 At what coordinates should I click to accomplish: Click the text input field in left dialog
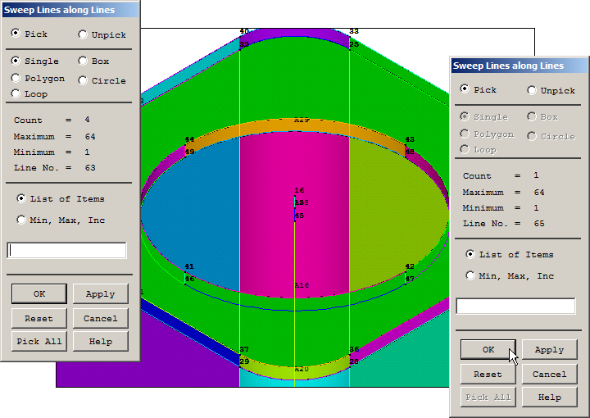(x=66, y=250)
